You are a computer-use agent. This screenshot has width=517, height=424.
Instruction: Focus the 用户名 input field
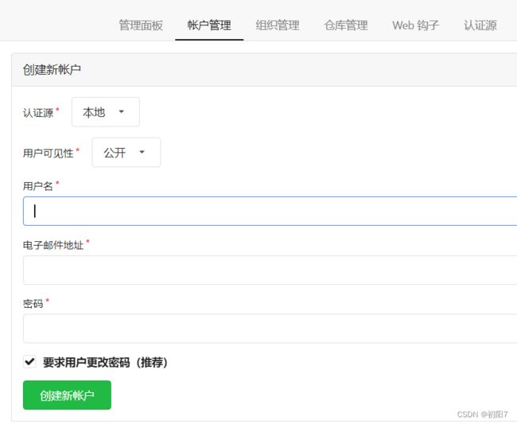pos(270,211)
